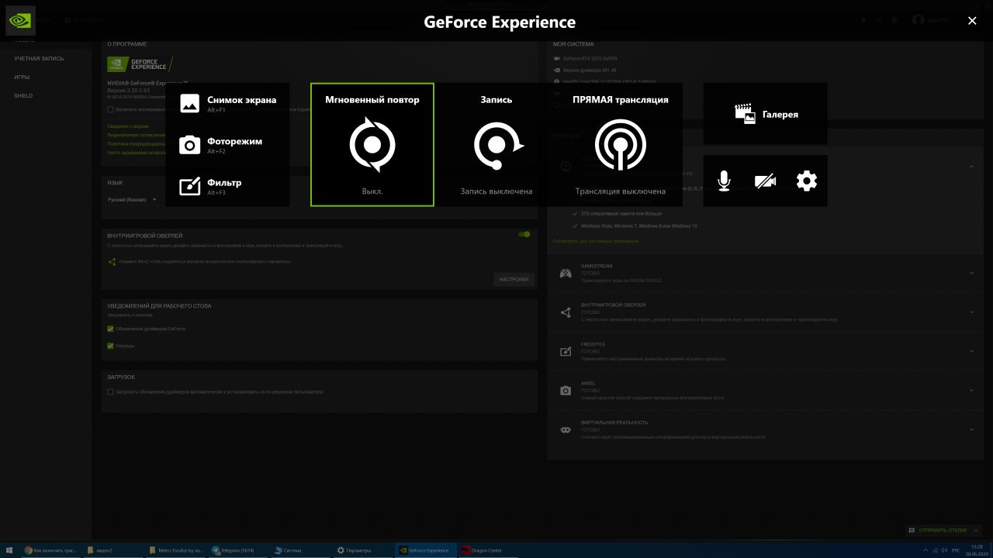Check automatic driver download checkbox under ЗАГРУЗОК
This screenshot has height=558, width=993.
tap(110, 392)
